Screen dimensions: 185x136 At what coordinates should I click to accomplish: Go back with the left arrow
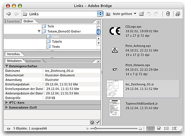[9, 14]
